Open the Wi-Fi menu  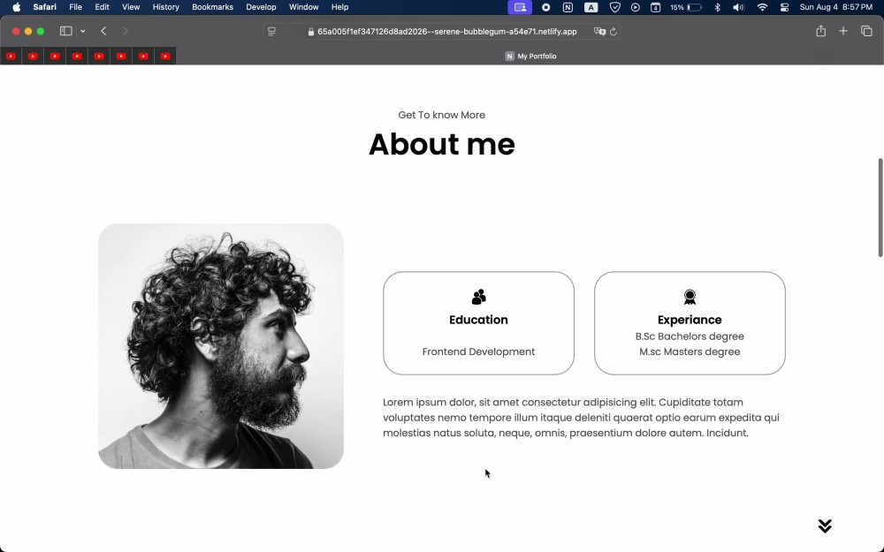762,7
